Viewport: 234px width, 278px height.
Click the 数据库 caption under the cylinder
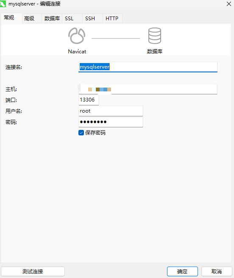[x=155, y=52]
